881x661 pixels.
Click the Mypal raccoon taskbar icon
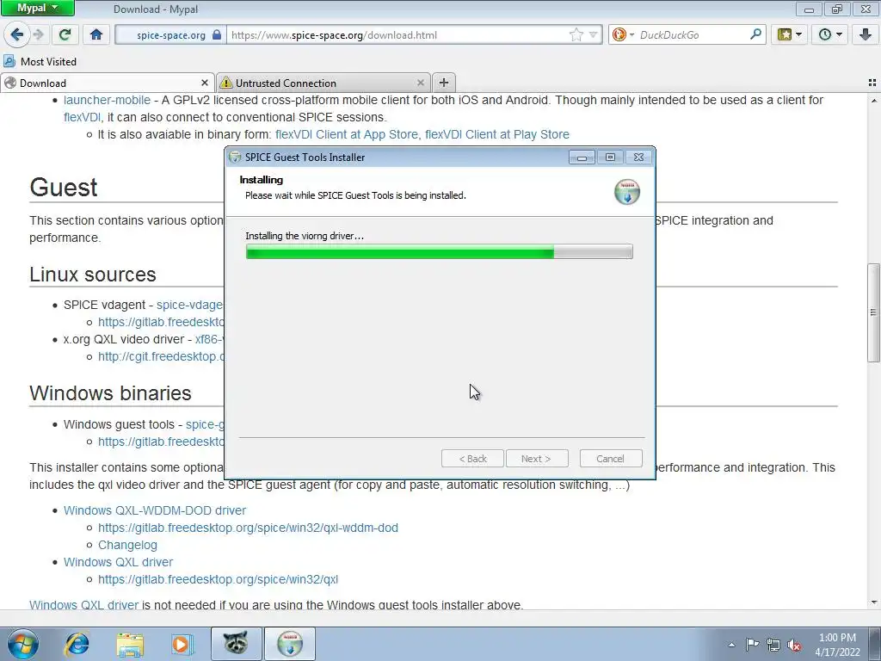pyautogui.click(x=236, y=644)
